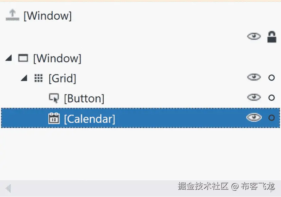
Task: Hide the Calendar using its eye icon
Action: point(254,118)
